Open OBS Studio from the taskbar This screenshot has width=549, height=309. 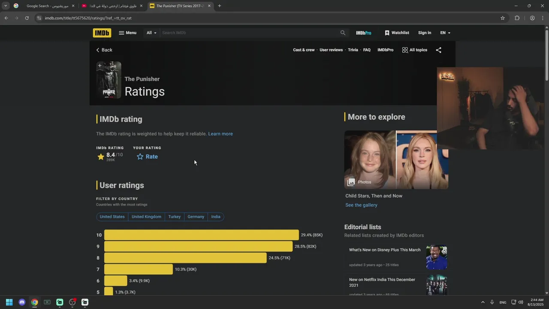point(72,302)
